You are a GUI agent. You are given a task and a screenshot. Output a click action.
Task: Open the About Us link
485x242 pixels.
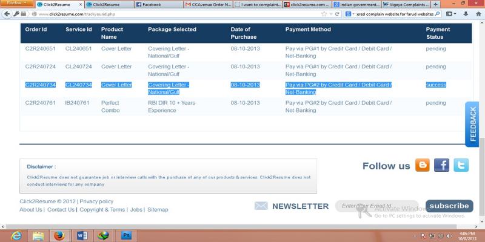(31, 209)
